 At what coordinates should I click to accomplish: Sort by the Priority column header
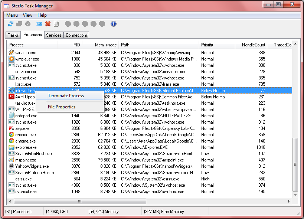[217, 45]
